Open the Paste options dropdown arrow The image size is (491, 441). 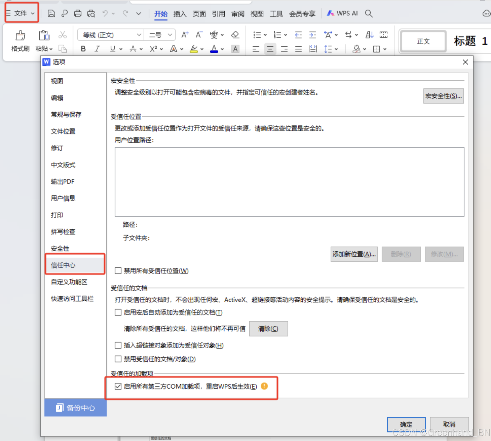51,49
